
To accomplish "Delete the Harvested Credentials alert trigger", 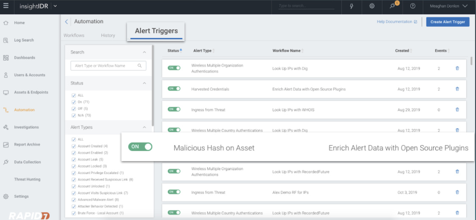I will coord(457,89).
